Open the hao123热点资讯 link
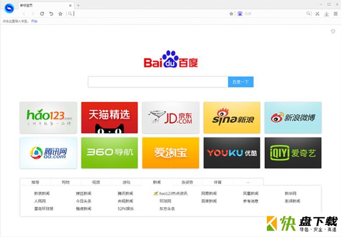This screenshot has height=237, width=341. point(173,193)
